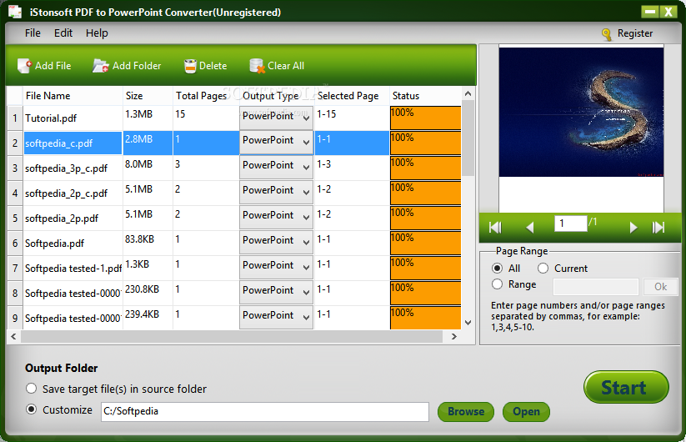Click the file list scroll up arrow
The image size is (686, 442).
click(468, 93)
